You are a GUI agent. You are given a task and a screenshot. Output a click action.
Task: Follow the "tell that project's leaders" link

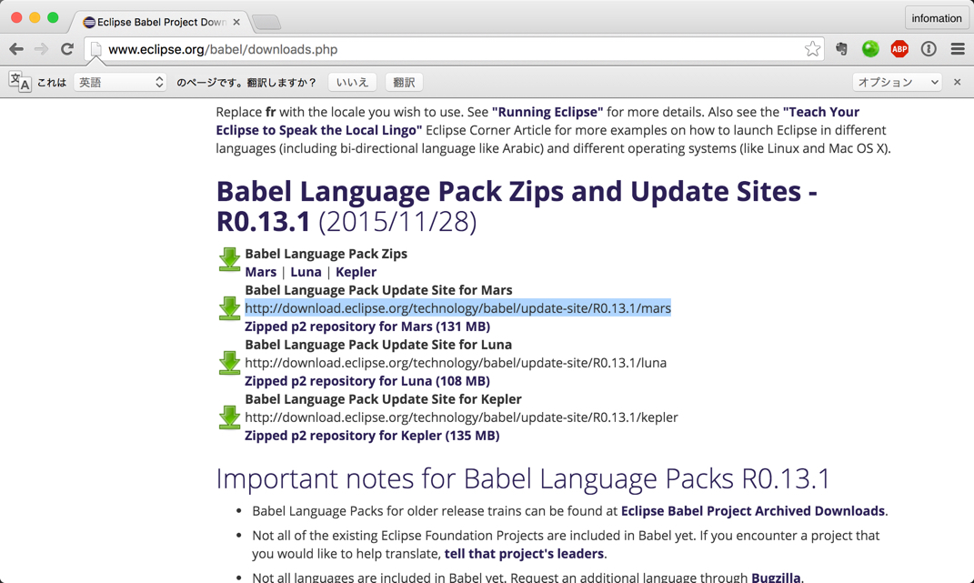(524, 554)
